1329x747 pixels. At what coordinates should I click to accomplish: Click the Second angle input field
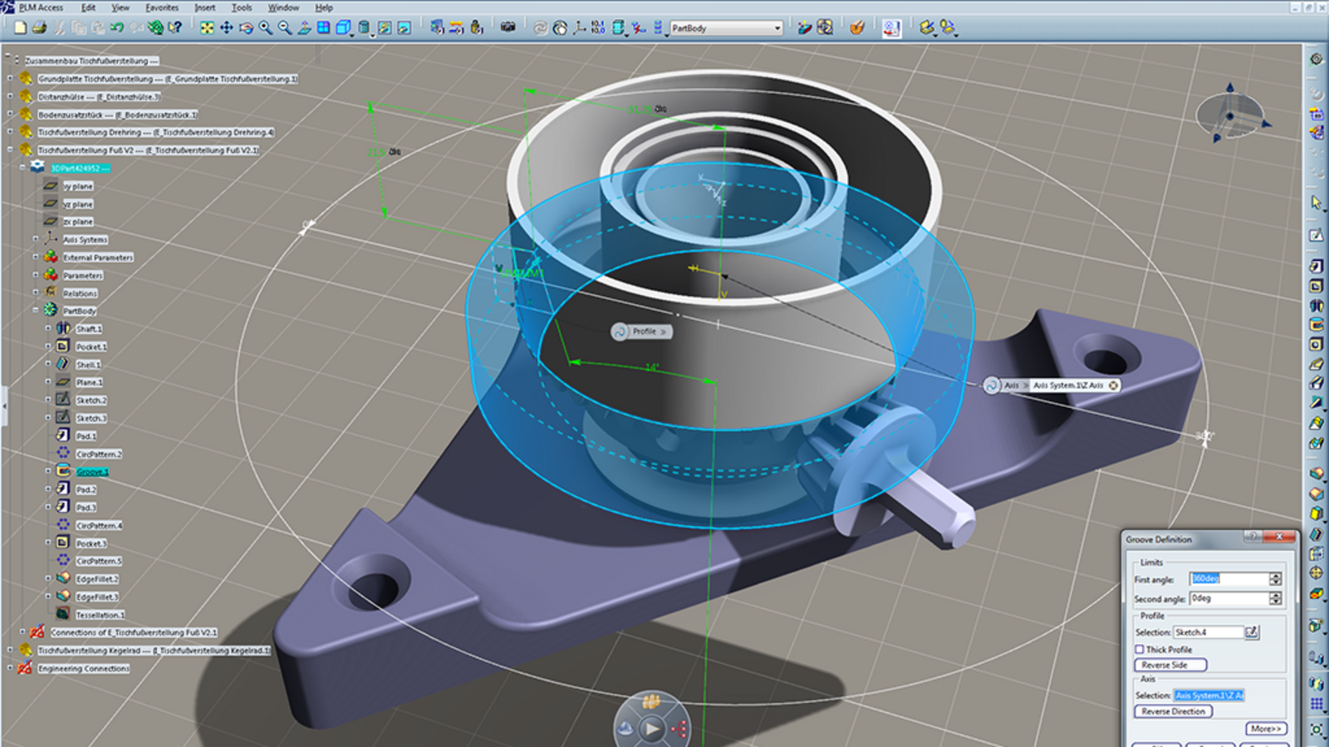coord(1229,598)
